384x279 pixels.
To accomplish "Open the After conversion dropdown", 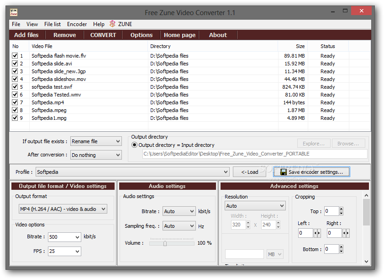I will click(x=96, y=155).
